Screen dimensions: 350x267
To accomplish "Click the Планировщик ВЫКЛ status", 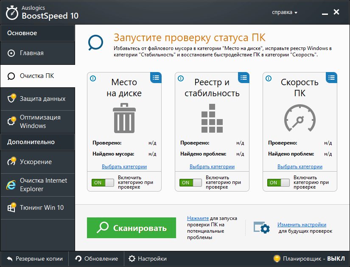I will click(309, 259).
